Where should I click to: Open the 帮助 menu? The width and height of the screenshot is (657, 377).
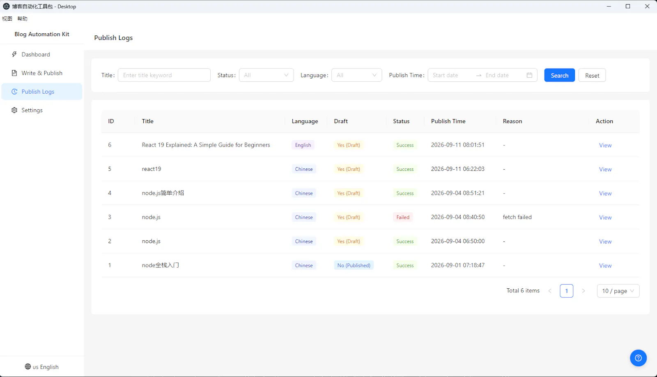click(x=22, y=18)
